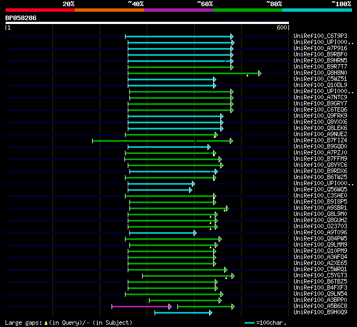Click the cyan Q56WQ5 alignment bar
Viewport: 357px width, 327px height.
pyautogui.click(x=160, y=190)
